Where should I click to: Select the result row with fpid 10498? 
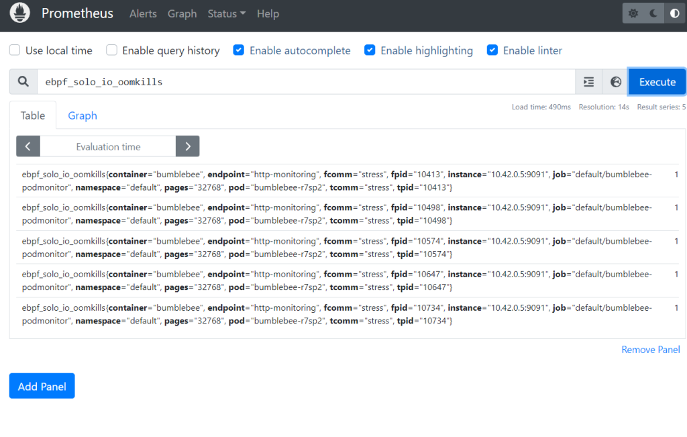[x=348, y=214]
